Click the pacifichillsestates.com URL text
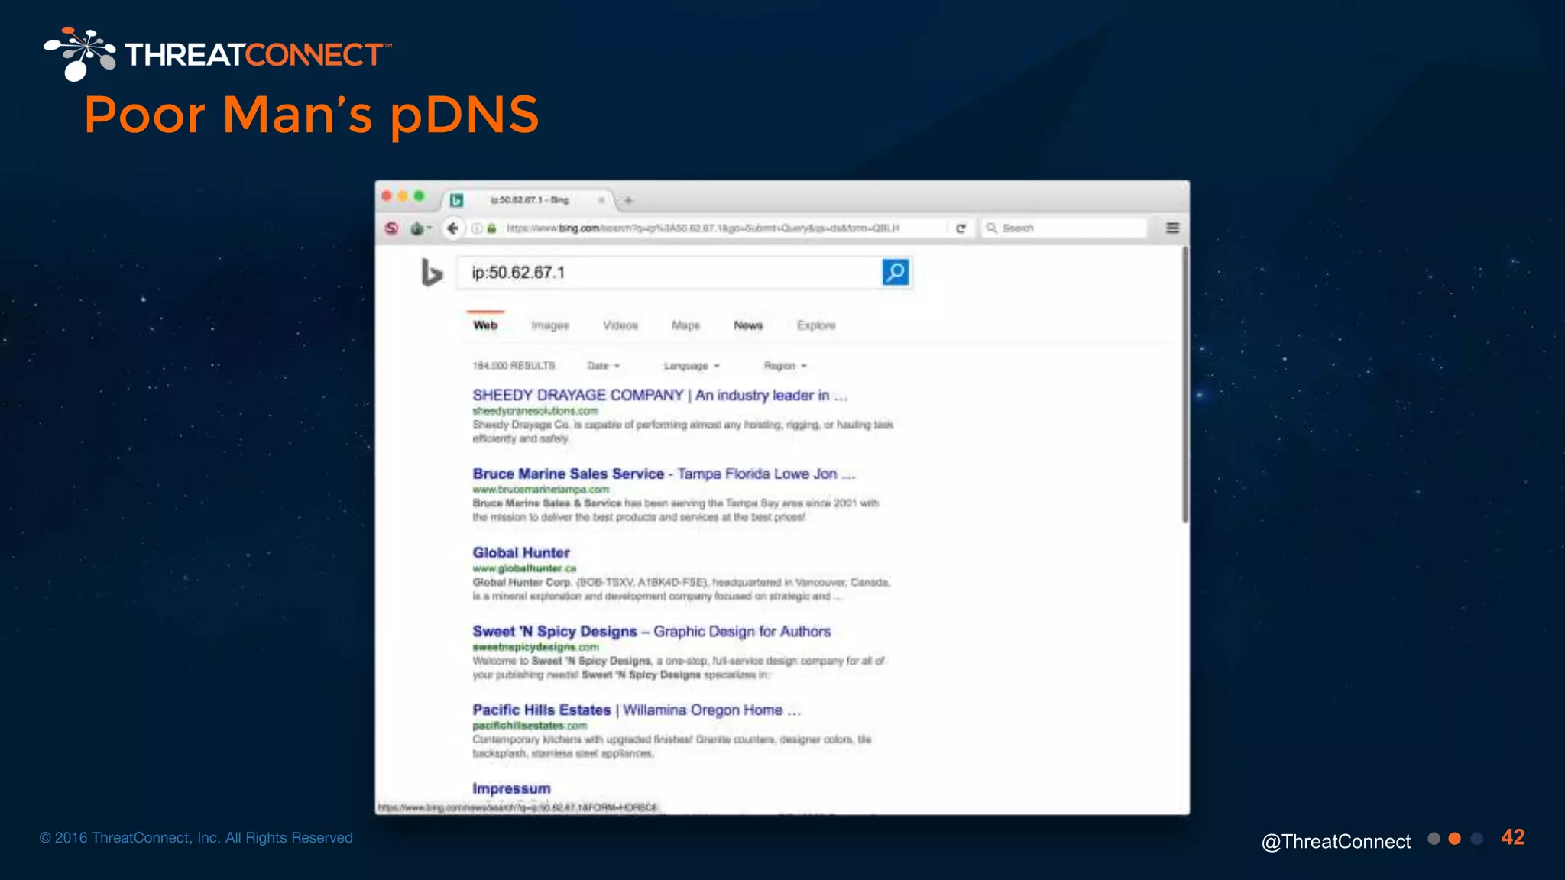The width and height of the screenshot is (1565, 880). (530, 726)
